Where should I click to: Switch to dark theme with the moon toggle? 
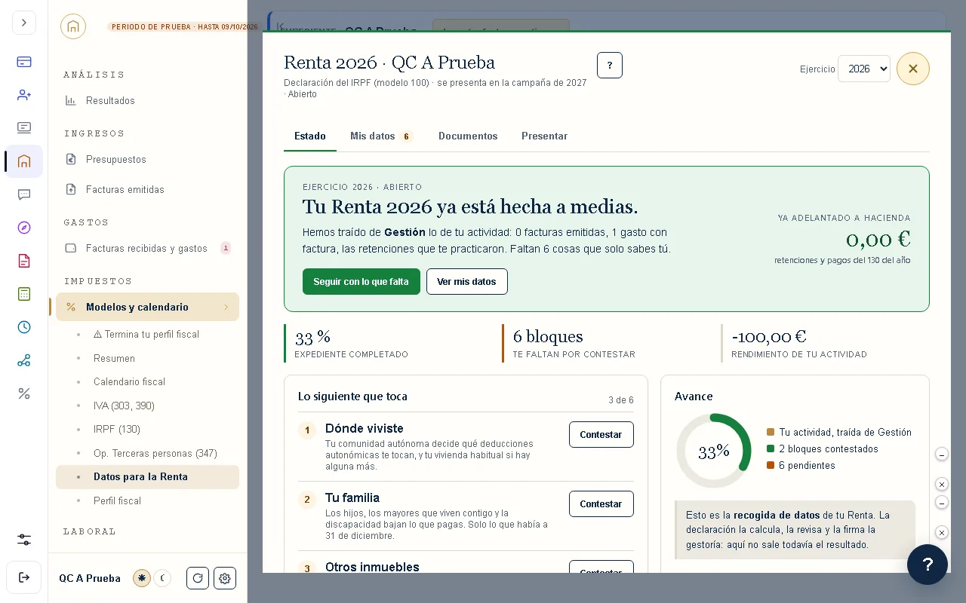coord(162,578)
